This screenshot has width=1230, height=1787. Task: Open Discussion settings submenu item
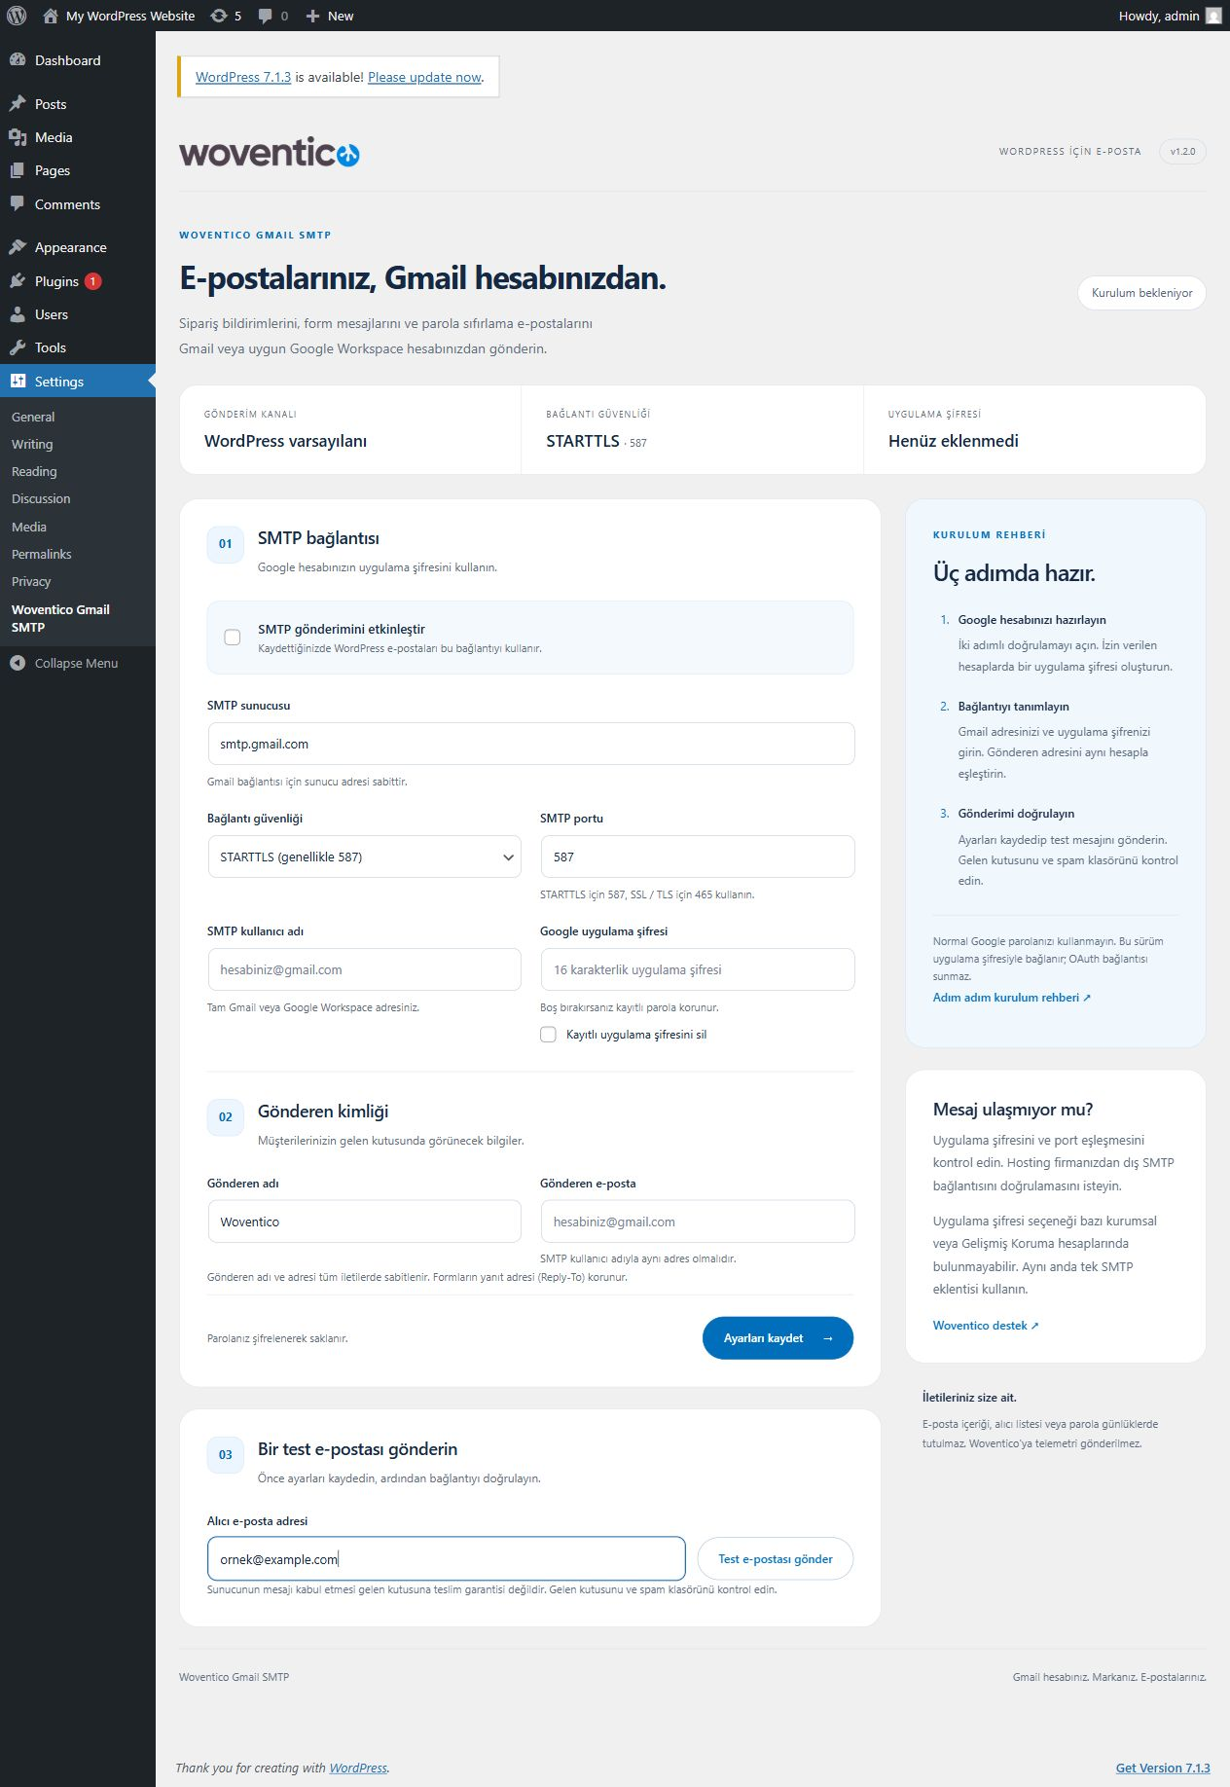pyautogui.click(x=41, y=498)
